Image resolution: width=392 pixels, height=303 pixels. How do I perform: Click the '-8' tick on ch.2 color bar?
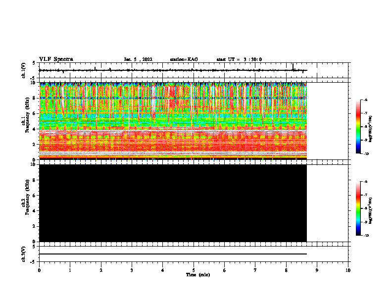coord(365,208)
